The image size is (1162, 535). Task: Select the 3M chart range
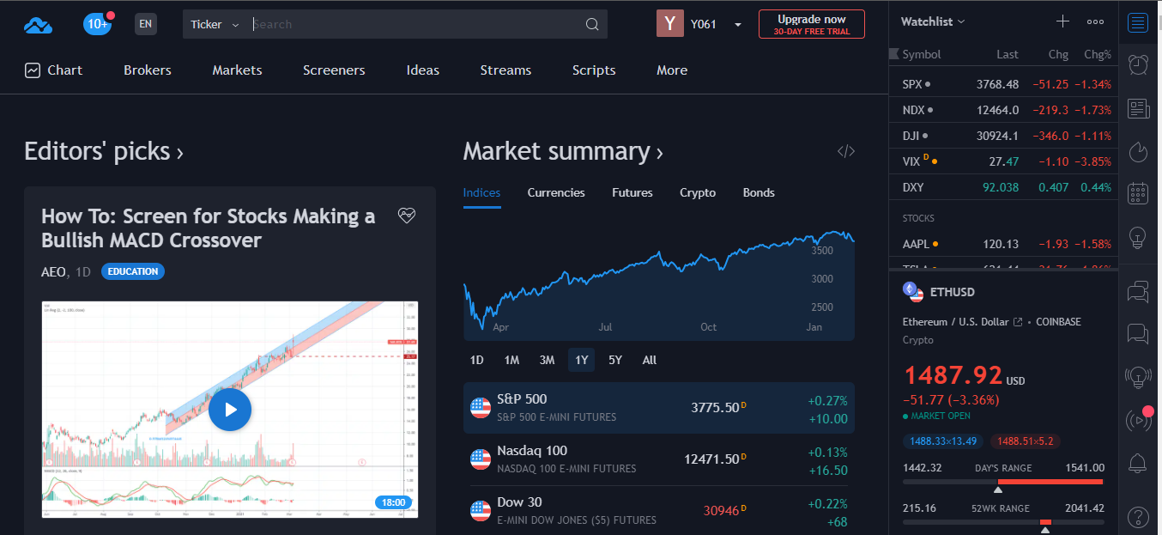click(547, 360)
